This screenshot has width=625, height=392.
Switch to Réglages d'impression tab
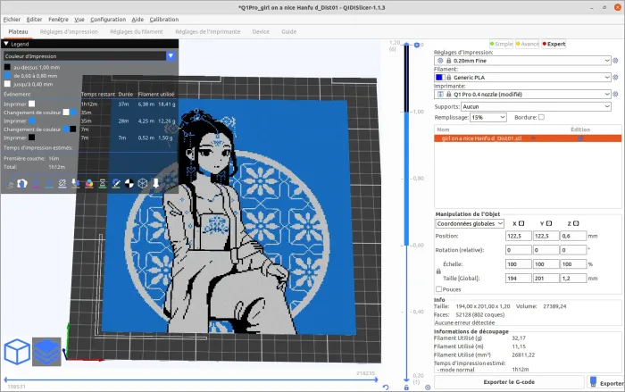tap(69, 31)
